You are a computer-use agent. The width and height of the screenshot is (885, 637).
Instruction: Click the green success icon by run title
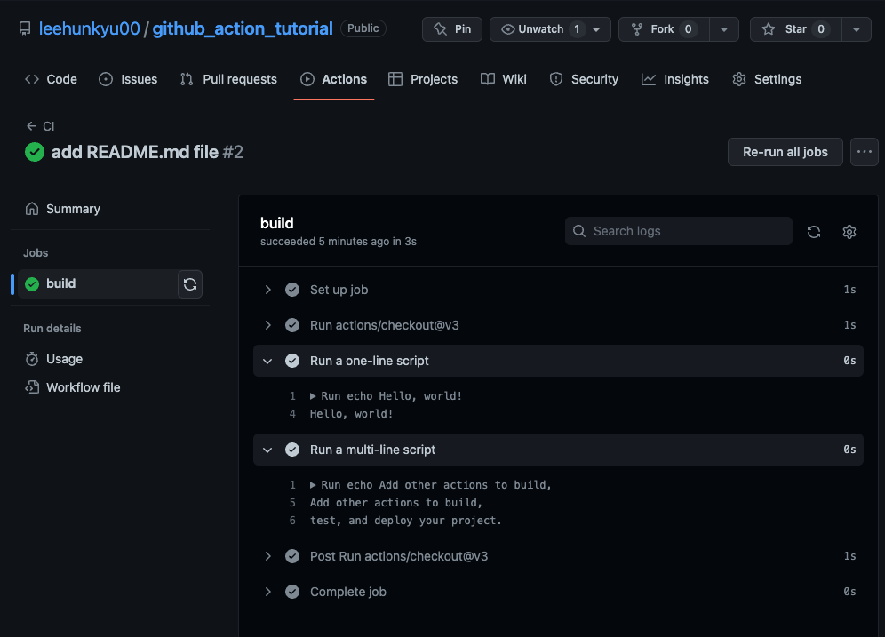[35, 152]
